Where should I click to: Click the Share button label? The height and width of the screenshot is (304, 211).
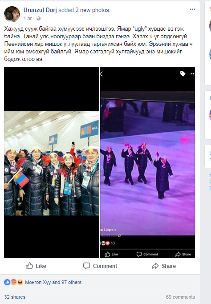pyautogui.click(x=169, y=266)
